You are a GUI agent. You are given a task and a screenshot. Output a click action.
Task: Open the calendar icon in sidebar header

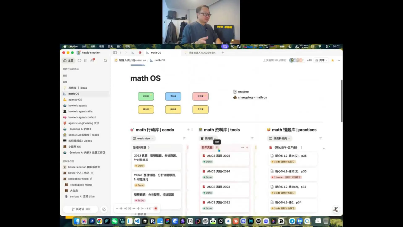point(86,61)
